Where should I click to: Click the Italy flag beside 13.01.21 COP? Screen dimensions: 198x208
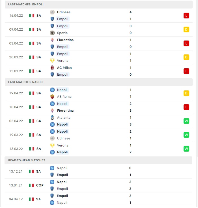pos(31,185)
